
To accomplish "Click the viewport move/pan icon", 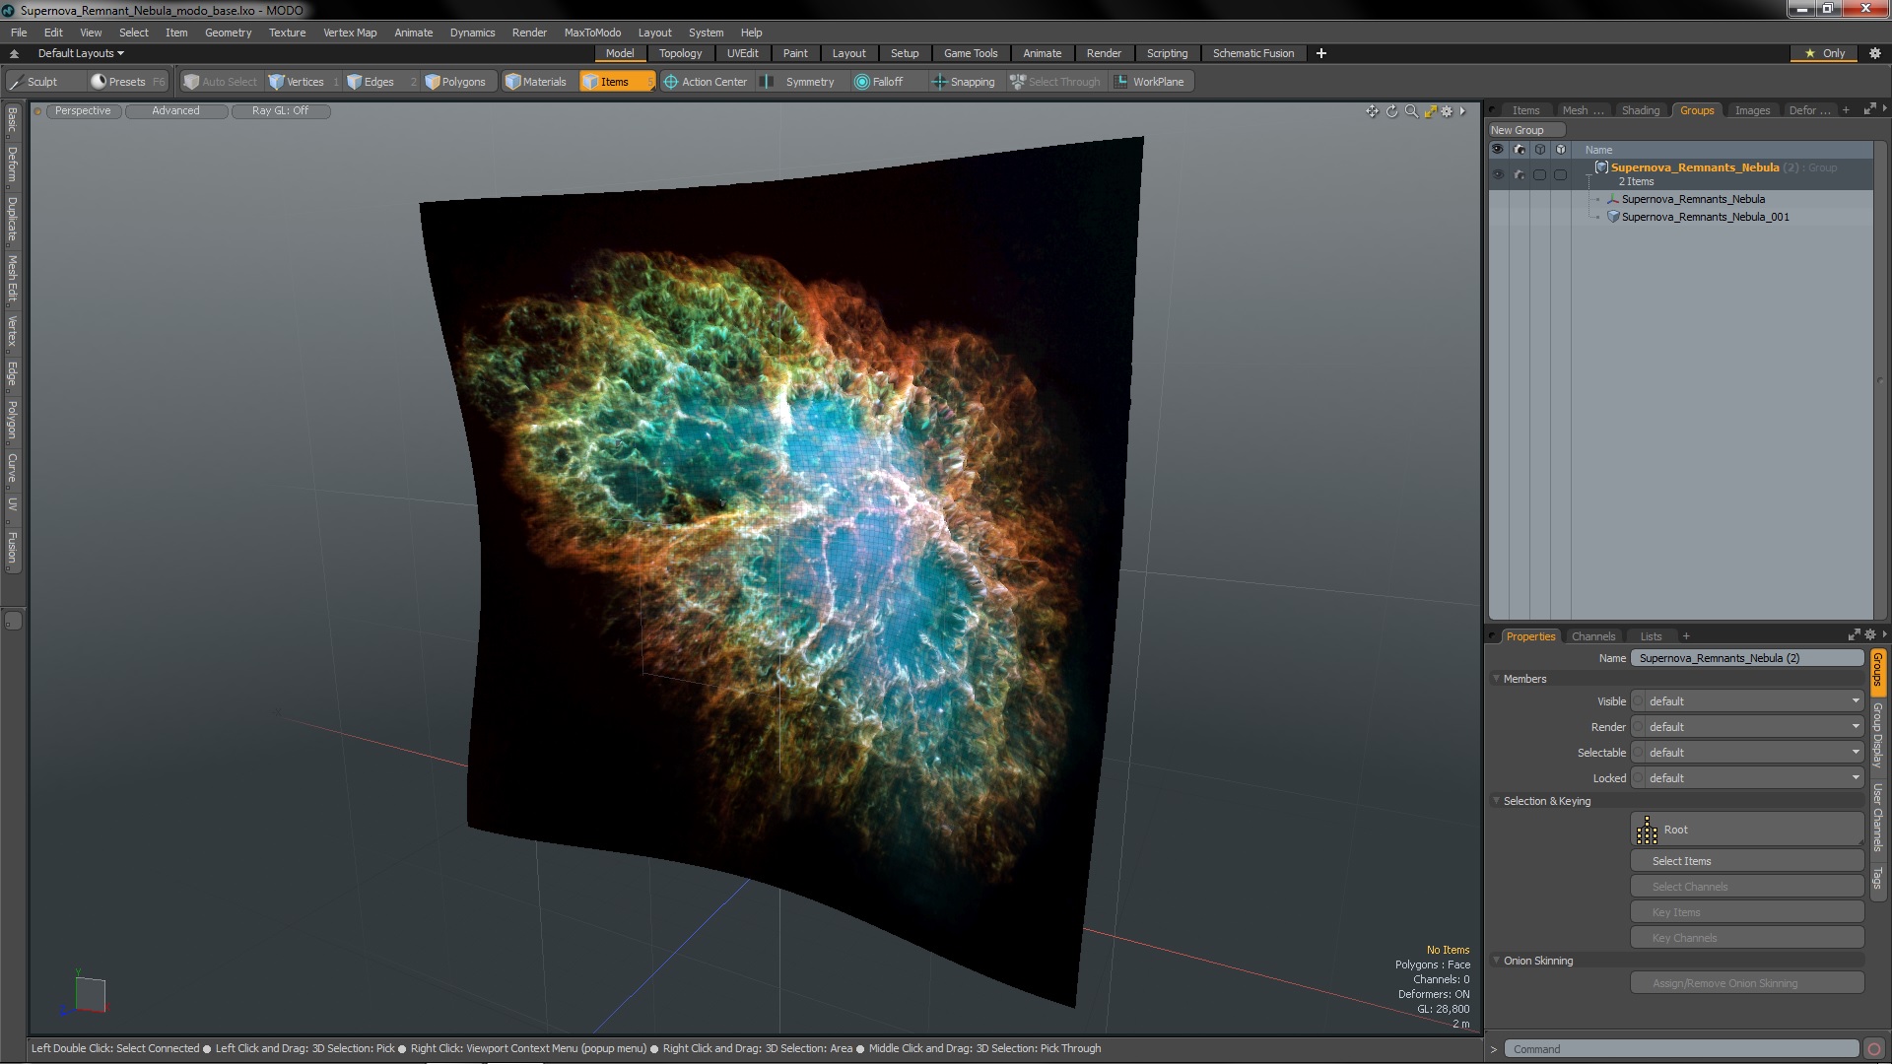I will pos(1372,111).
